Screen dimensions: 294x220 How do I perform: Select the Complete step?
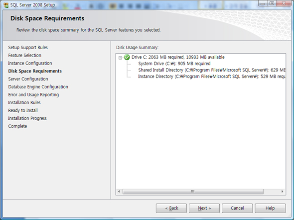click(17, 126)
